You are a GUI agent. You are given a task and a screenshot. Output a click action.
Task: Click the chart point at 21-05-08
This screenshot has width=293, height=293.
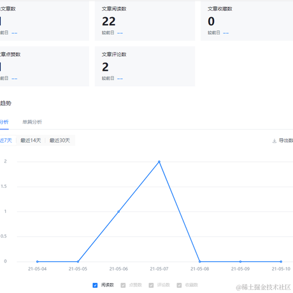[x=200, y=262]
